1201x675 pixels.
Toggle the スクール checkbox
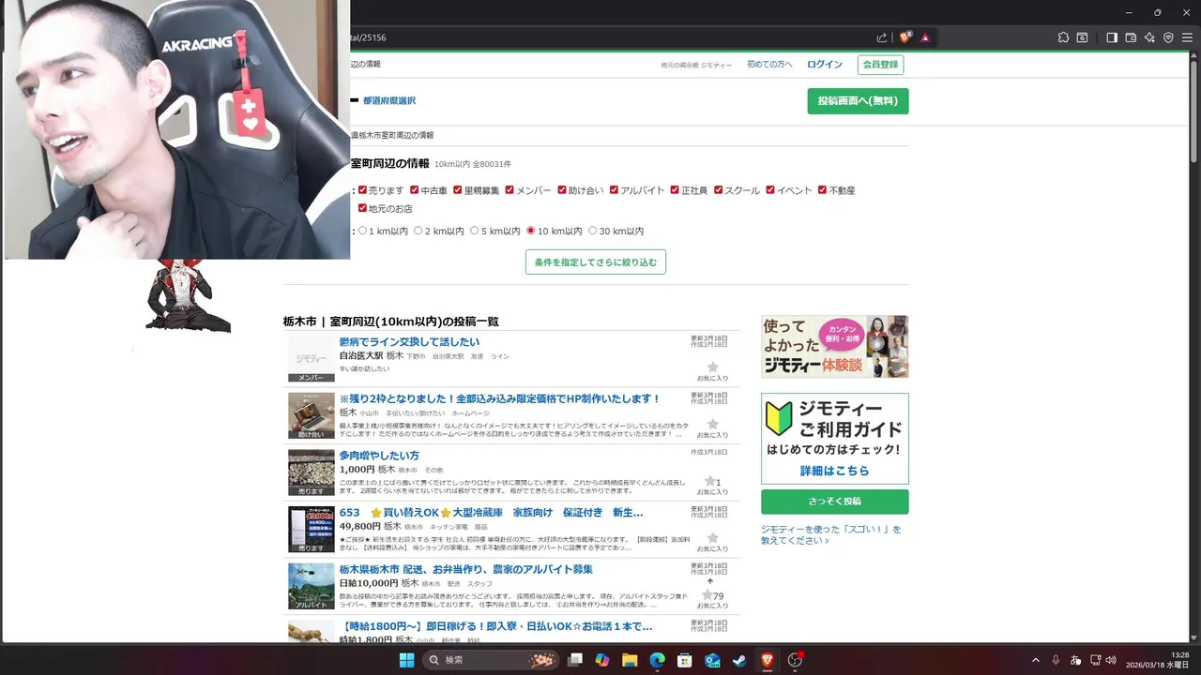point(718,189)
